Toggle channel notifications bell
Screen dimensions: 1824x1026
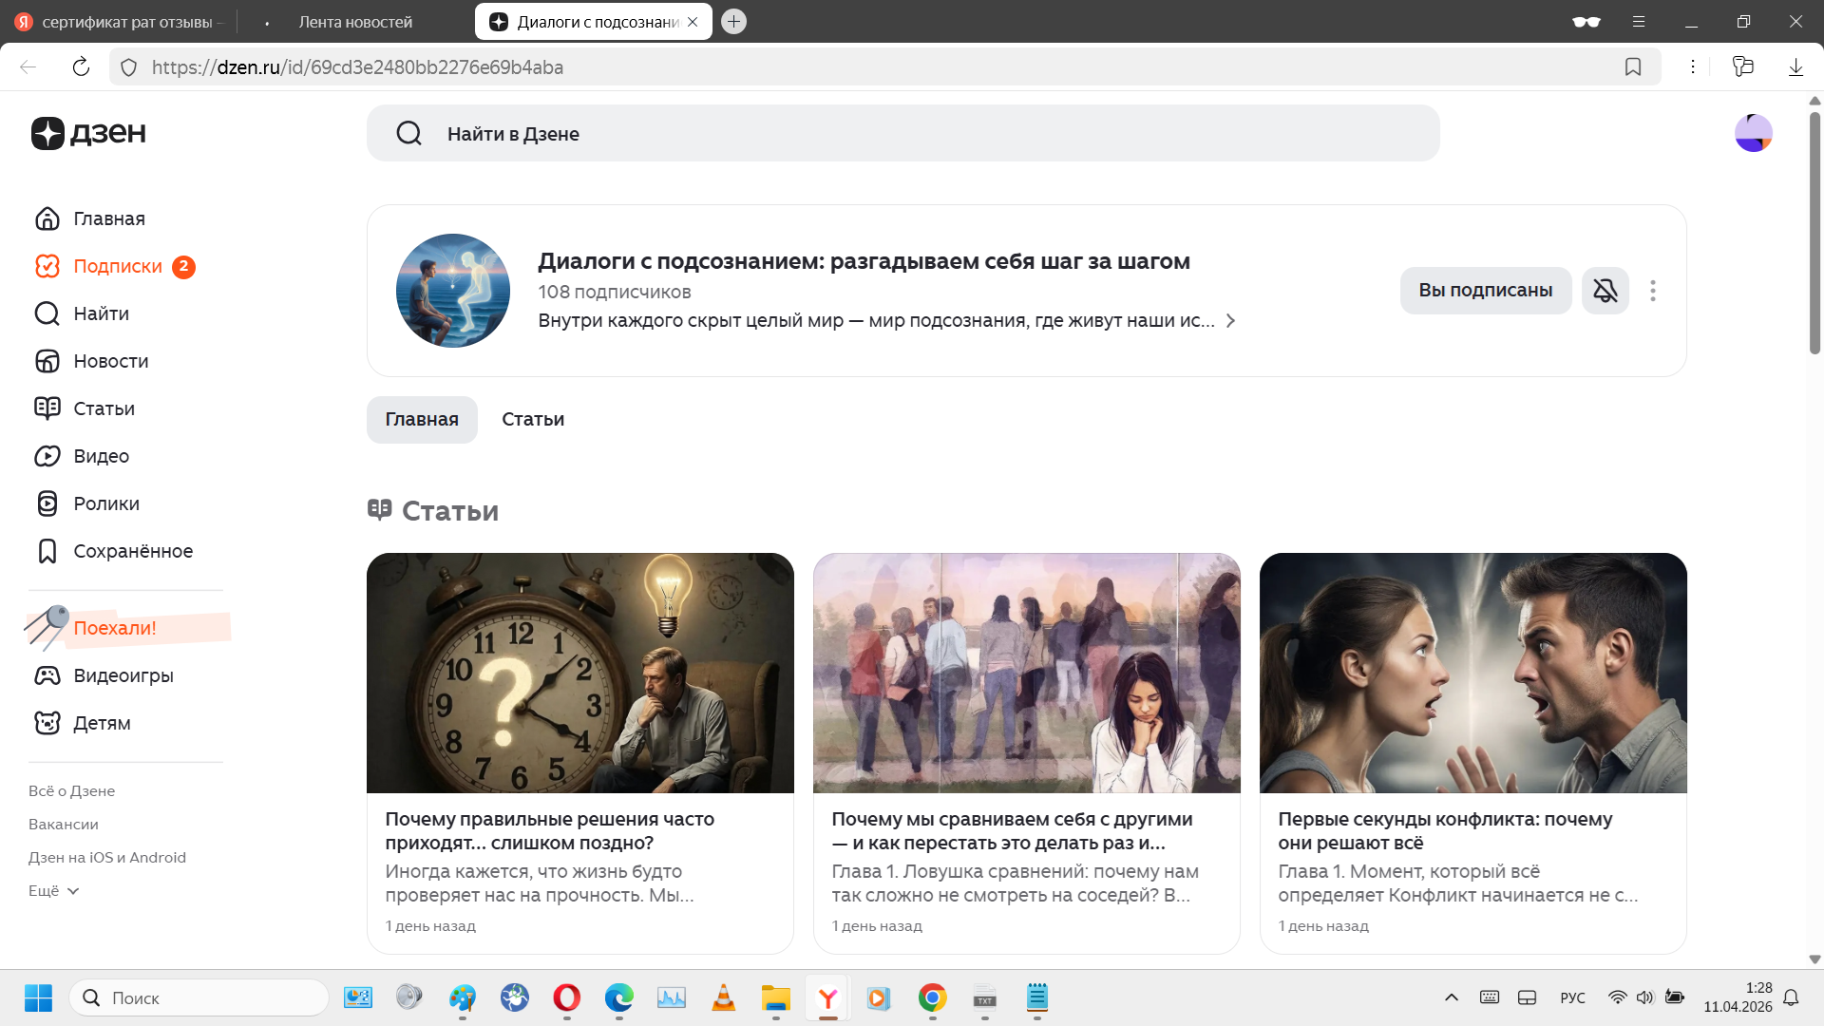[1605, 291]
